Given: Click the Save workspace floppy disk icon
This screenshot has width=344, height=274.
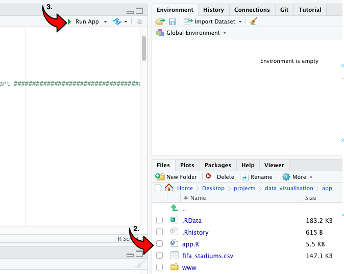Looking at the screenshot, I should [172, 21].
